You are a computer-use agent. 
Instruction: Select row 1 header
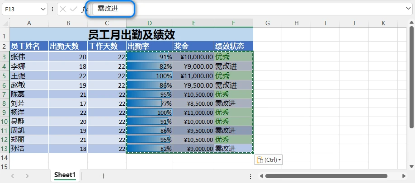pos(5,34)
